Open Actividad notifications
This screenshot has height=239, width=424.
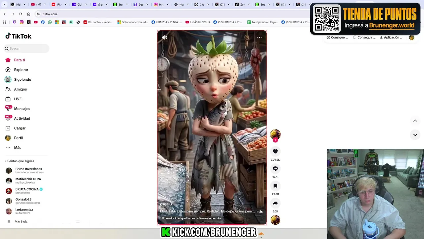pyautogui.click(x=18, y=119)
